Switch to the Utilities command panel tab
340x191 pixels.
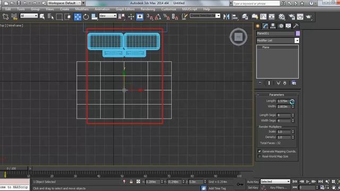pyautogui.click(x=296, y=26)
